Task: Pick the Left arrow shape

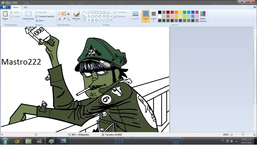Action: (x=104, y=16)
